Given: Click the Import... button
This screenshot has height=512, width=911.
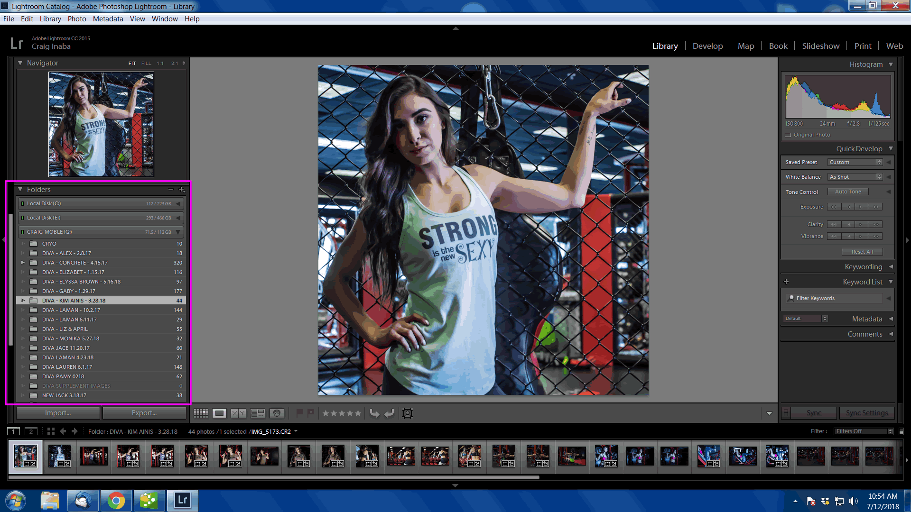Looking at the screenshot, I should (x=58, y=413).
